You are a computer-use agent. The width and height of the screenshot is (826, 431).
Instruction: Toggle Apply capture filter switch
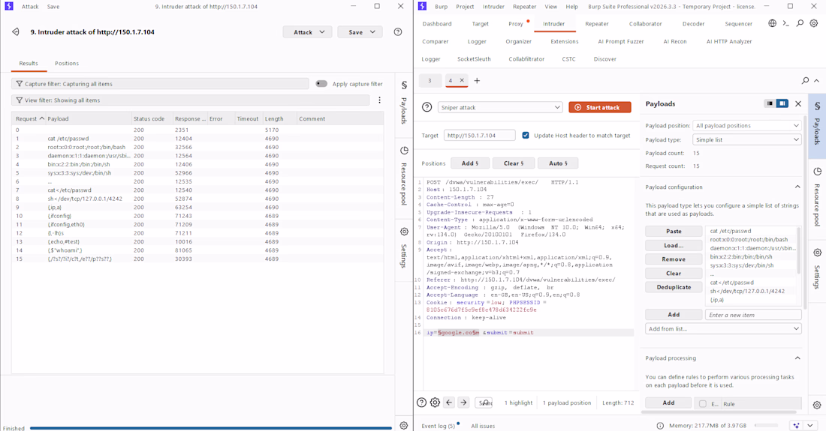[x=321, y=83]
